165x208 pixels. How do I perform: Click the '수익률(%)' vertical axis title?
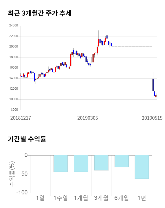pyautogui.click(x=12, y=174)
